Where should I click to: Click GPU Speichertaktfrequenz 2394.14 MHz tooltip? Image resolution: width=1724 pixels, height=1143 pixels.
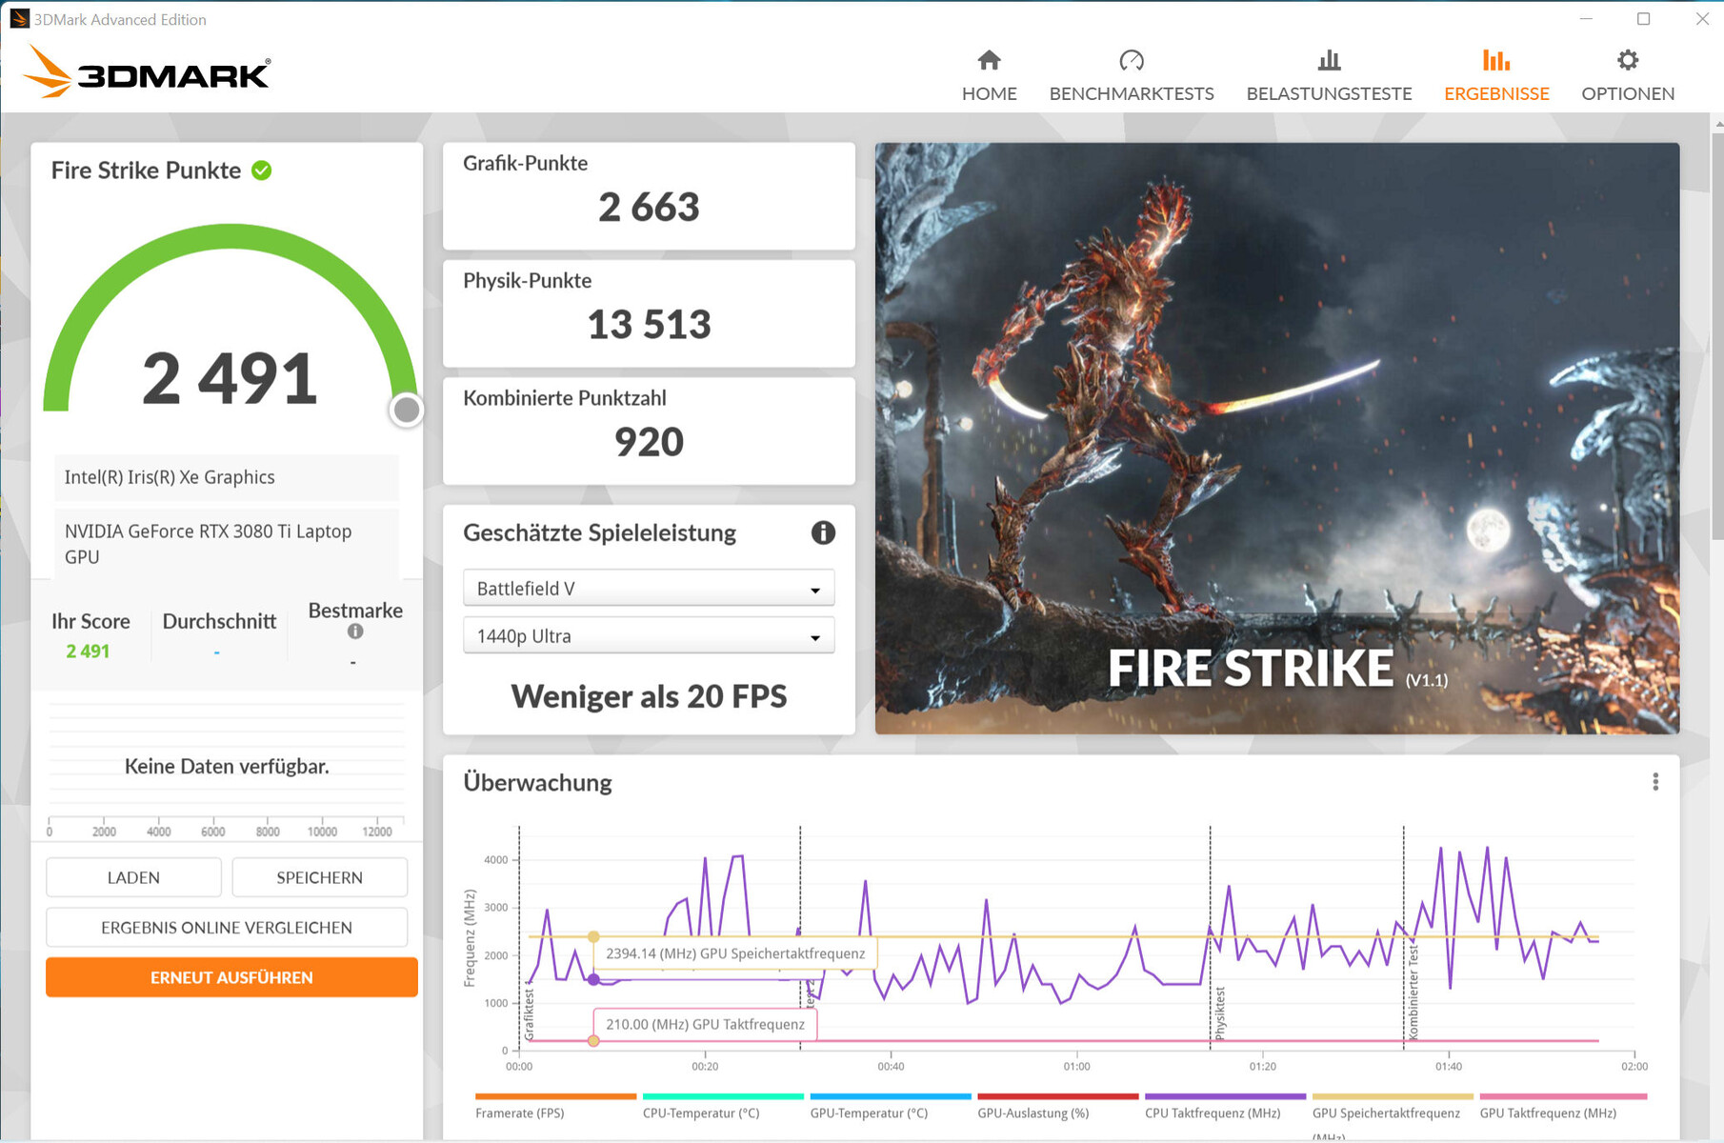735,953
